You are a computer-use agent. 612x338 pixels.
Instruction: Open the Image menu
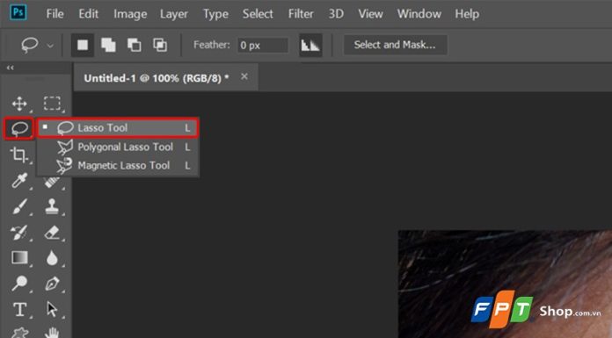click(x=130, y=14)
